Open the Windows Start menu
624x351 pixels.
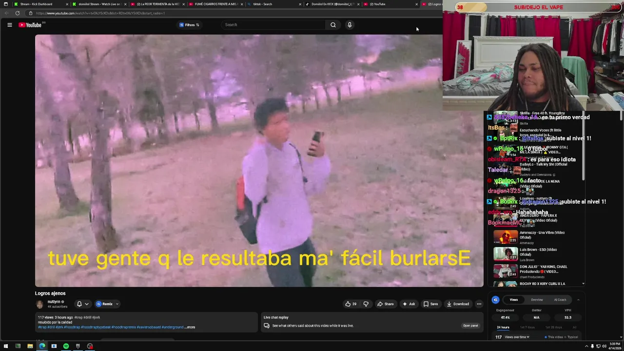[5, 346]
